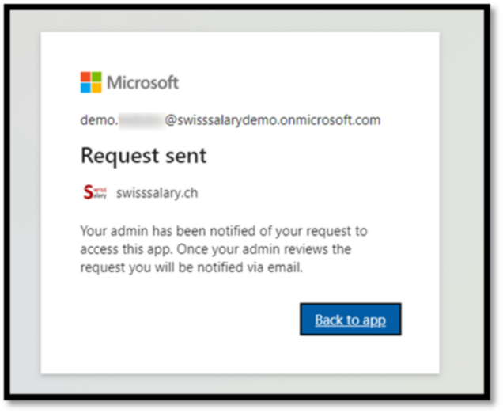Click the "Request sent" heading

click(143, 156)
